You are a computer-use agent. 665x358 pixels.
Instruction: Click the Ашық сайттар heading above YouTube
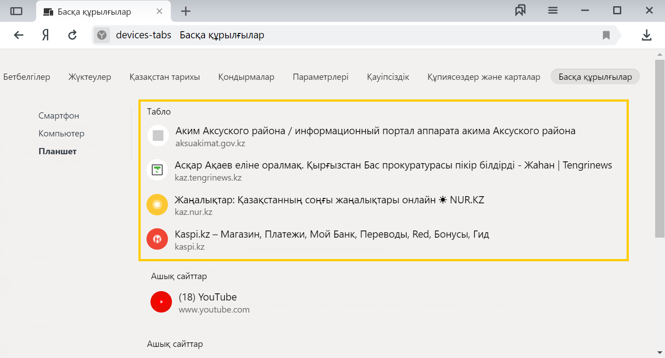[x=179, y=276]
